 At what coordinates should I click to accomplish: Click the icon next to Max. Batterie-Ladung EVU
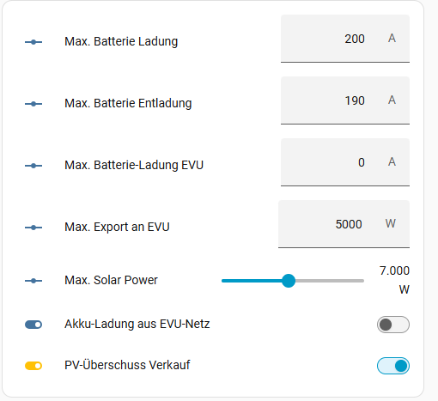pyautogui.click(x=33, y=166)
